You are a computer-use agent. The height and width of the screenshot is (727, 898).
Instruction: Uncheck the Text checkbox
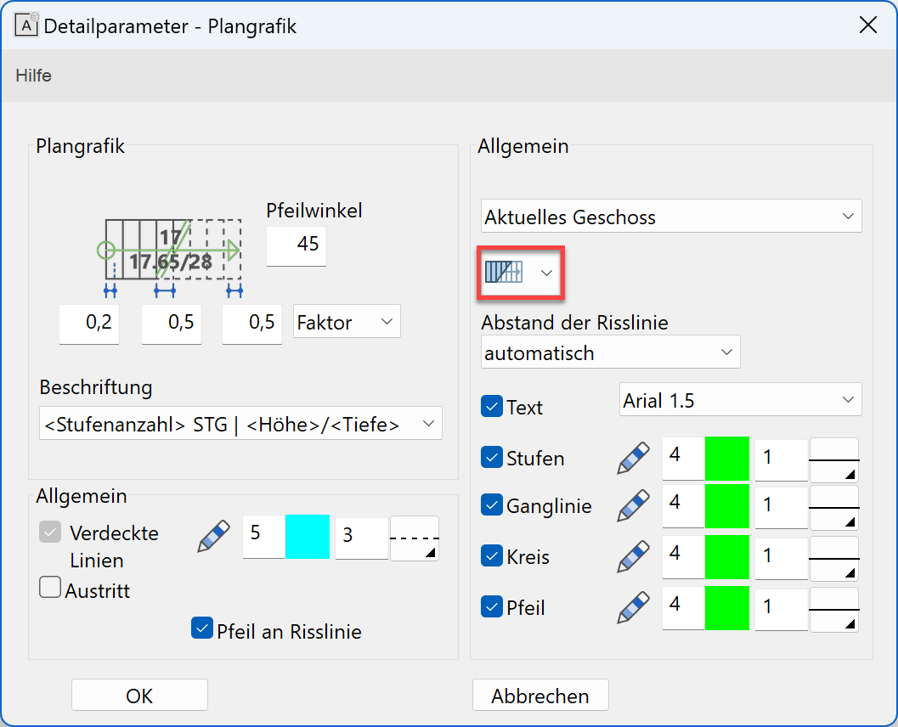492,407
